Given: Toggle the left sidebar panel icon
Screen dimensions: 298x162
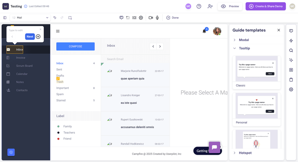Looking at the screenshot, I should [5, 18].
